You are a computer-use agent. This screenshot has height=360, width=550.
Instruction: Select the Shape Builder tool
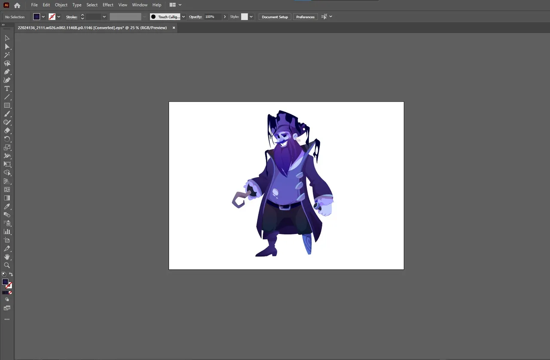[7, 172]
